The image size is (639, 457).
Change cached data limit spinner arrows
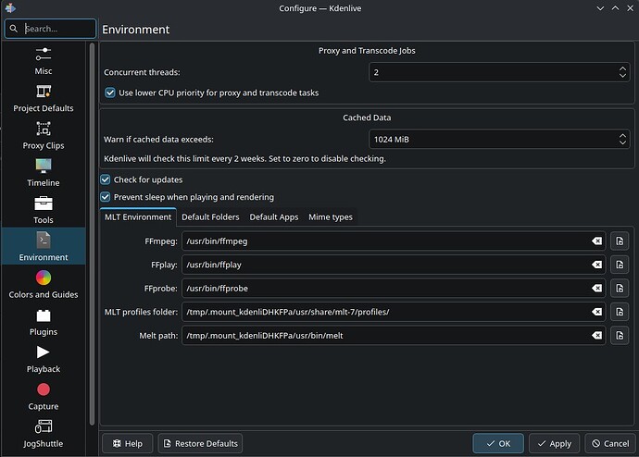coord(622,140)
